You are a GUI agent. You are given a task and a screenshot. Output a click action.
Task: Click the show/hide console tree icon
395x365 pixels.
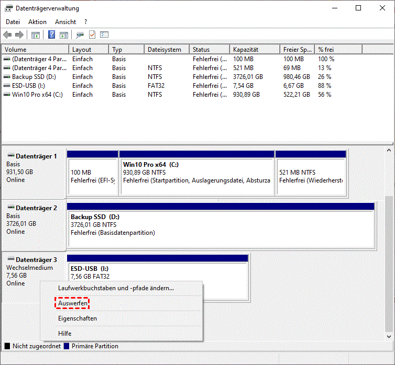tap(35, 35)
